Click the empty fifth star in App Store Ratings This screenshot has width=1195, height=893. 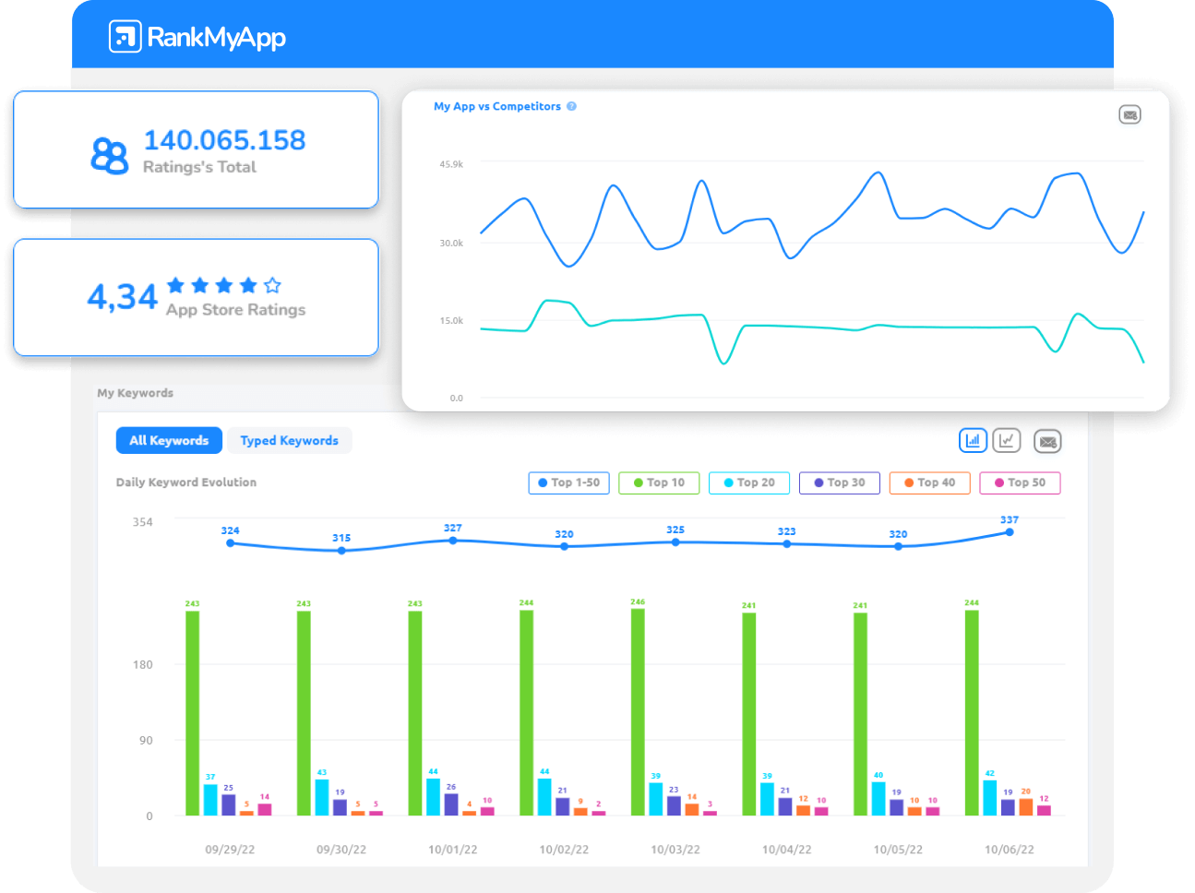[272, 285]
